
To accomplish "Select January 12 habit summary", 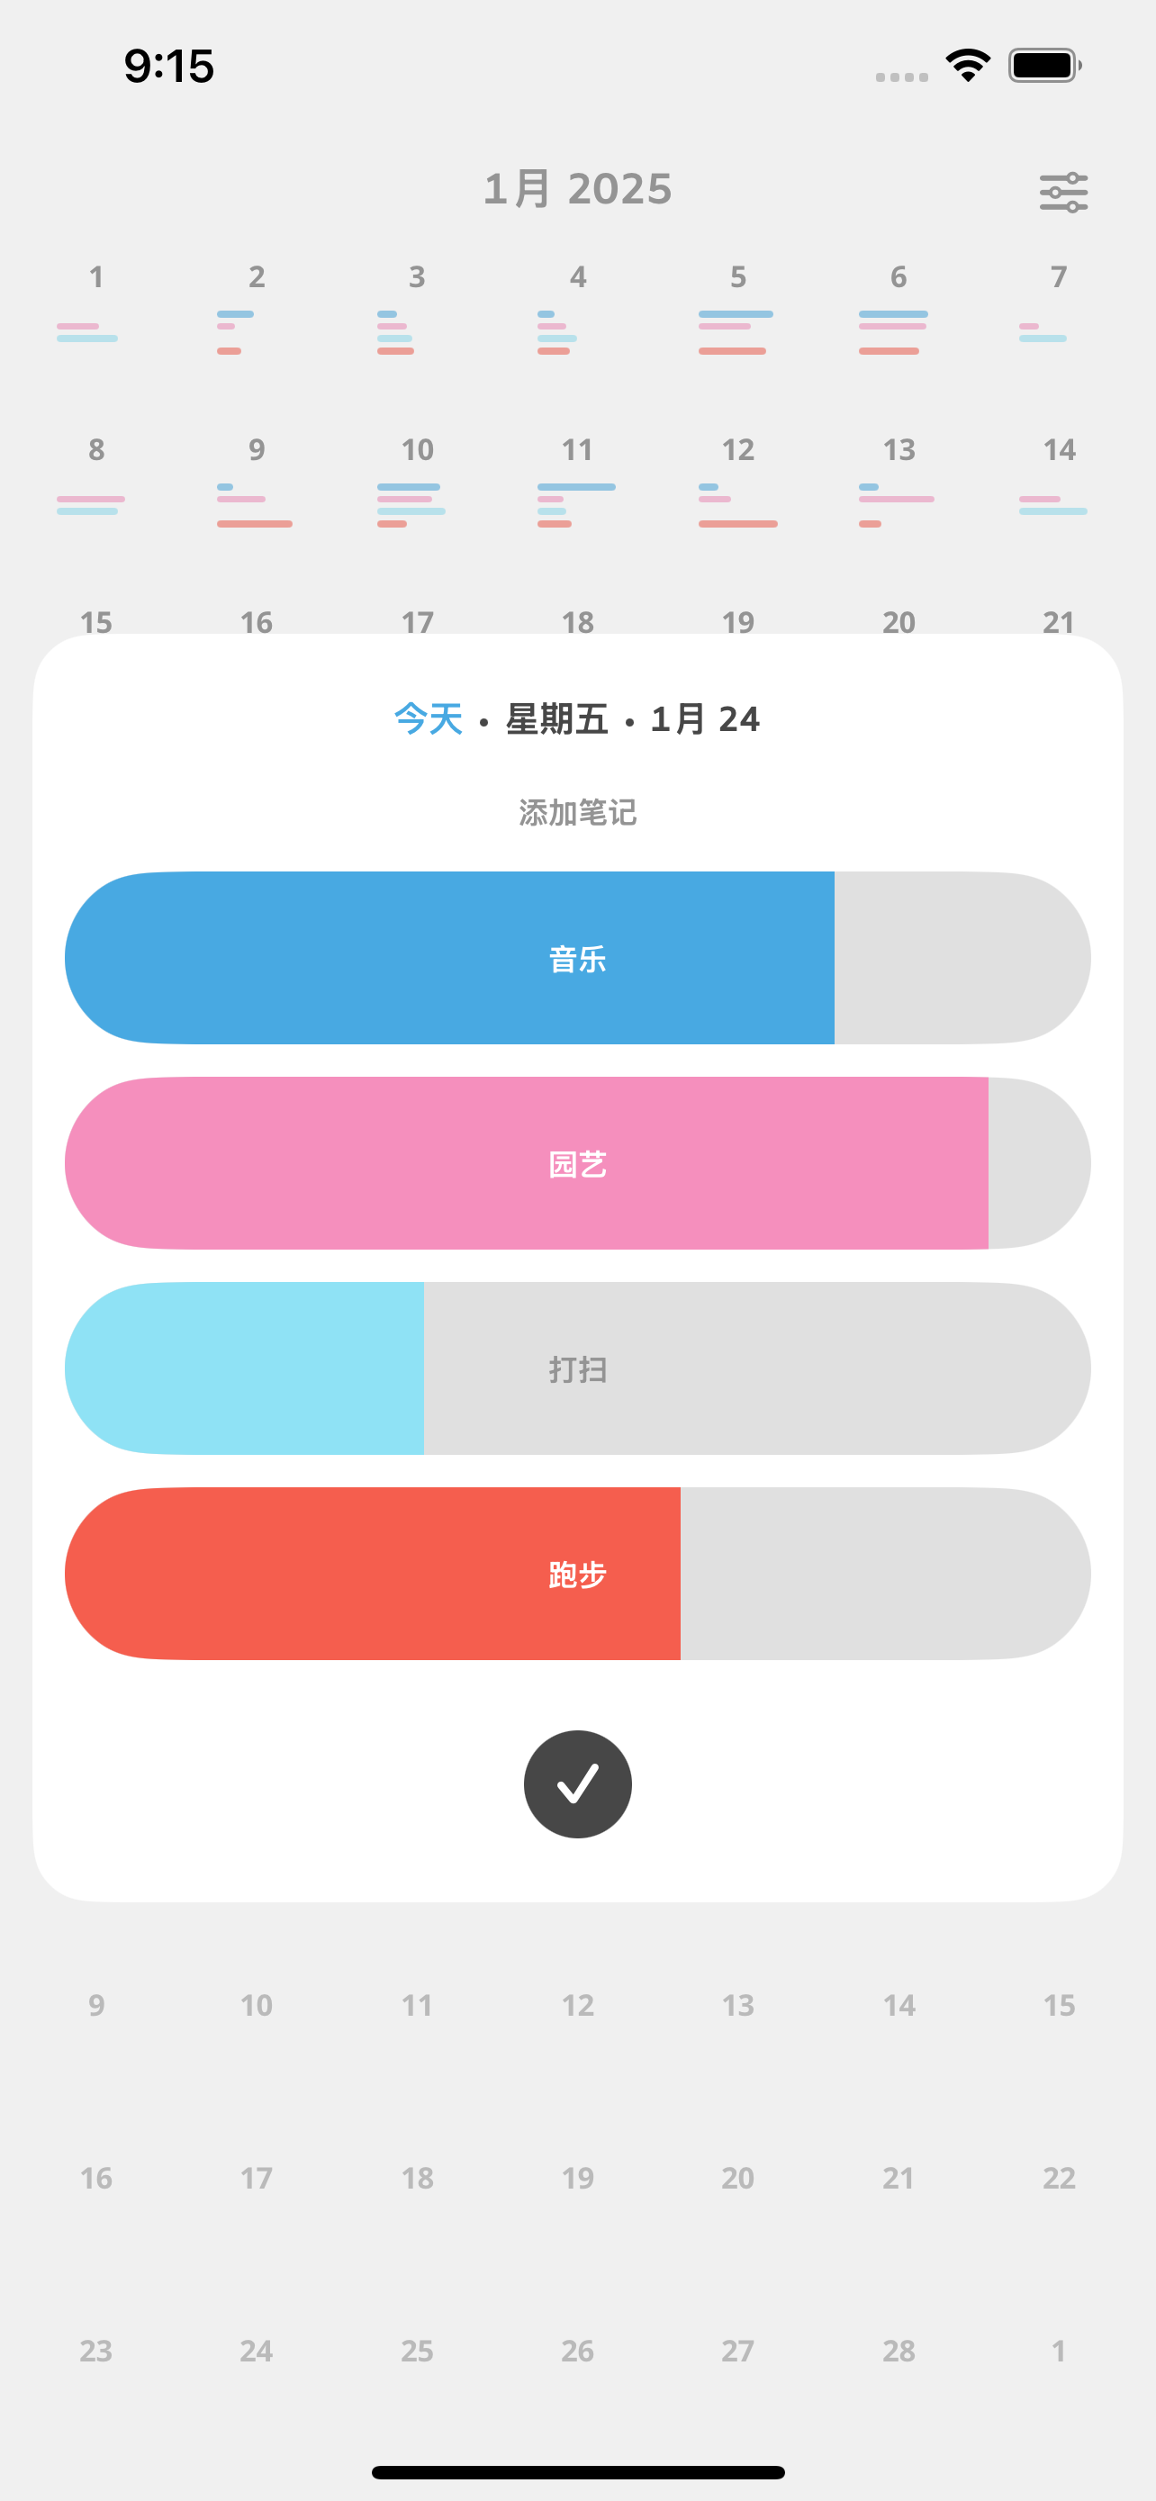I will click(737, 482).
